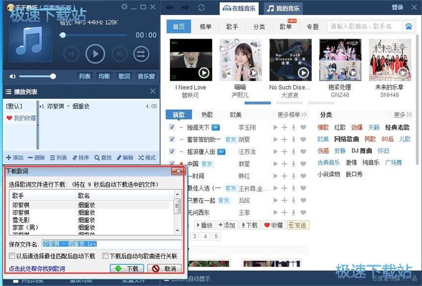Click the MV badge next to 独孤天下
Screen dimensions: 422x286
(x=215, y=127)
